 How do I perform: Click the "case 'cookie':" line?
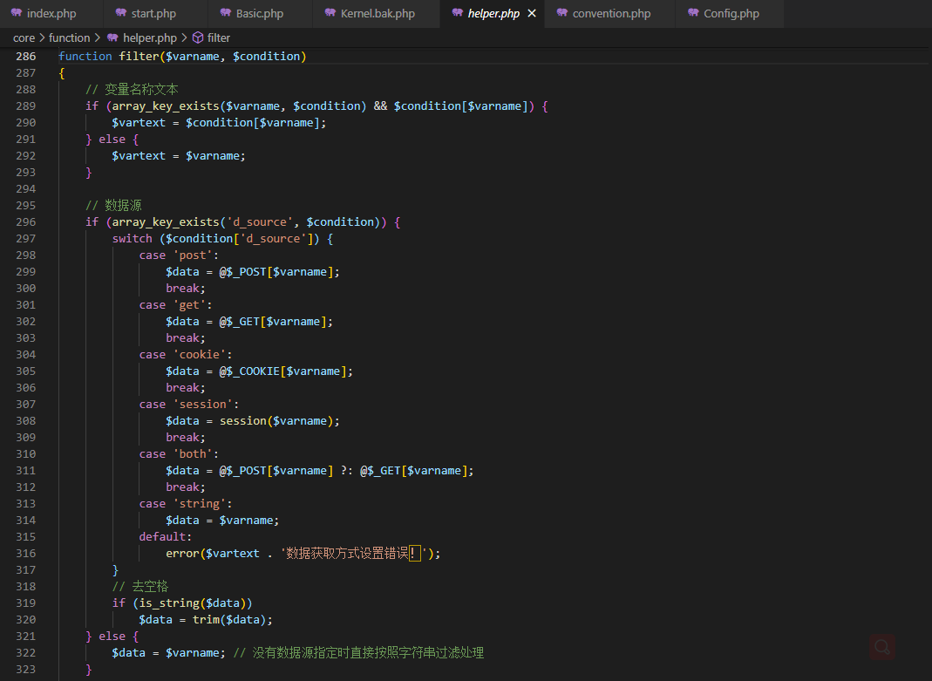tap(186, 355)
